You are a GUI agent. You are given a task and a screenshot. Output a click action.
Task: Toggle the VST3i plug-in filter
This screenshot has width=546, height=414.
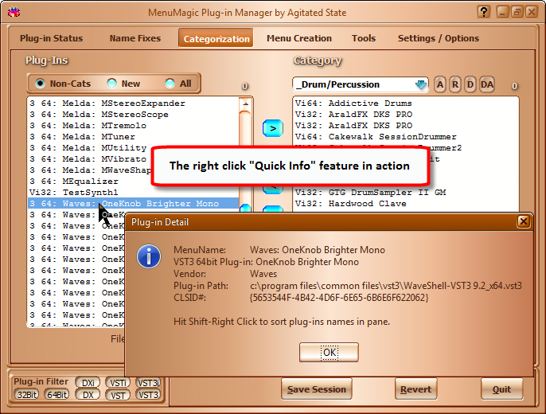click(148, 383)
